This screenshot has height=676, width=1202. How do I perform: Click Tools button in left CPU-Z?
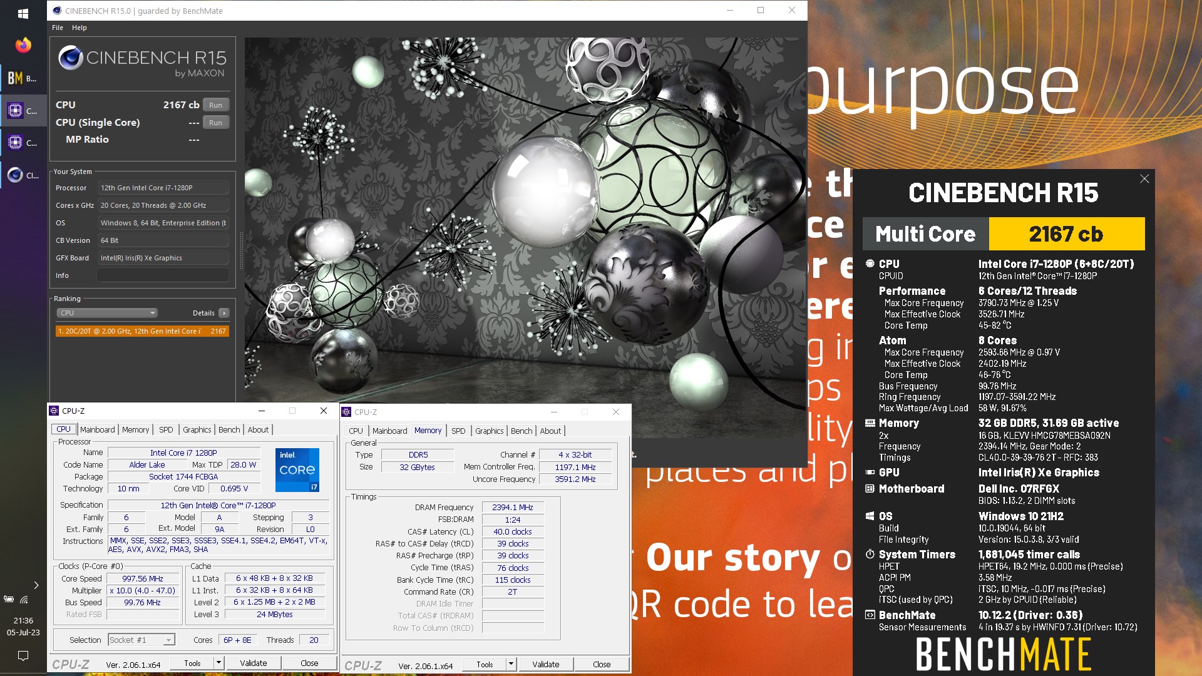(x=192, y=663)
